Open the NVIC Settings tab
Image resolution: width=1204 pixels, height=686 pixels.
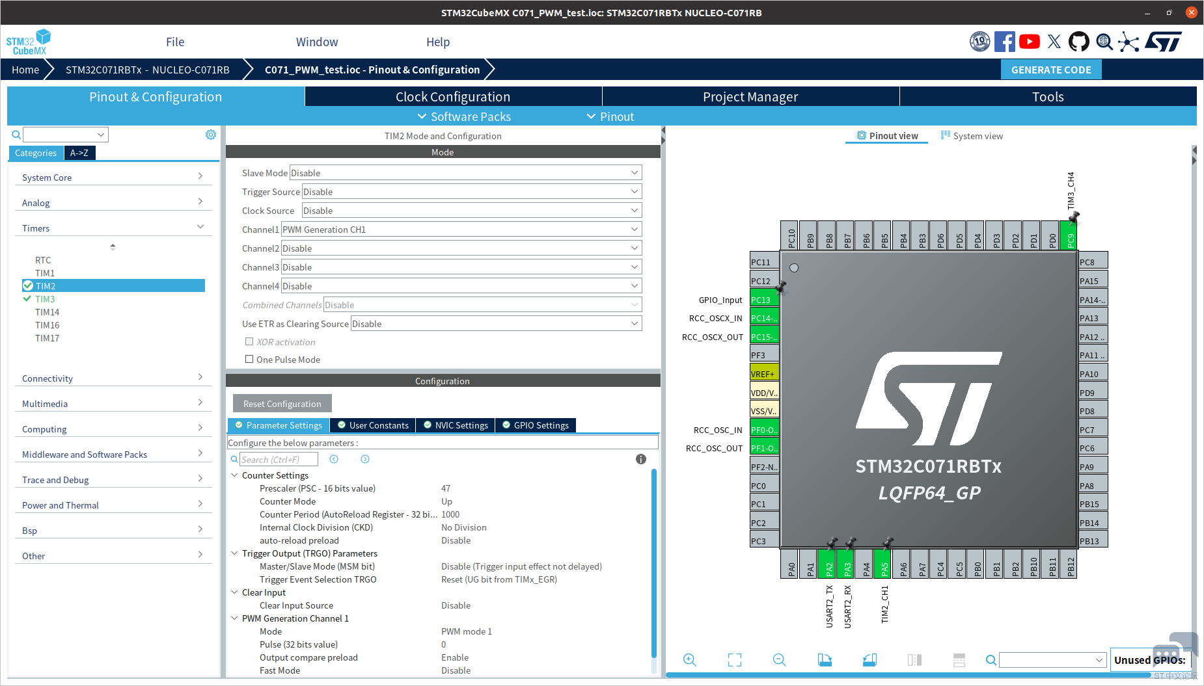pyautogui.click(x=456, y=425)
